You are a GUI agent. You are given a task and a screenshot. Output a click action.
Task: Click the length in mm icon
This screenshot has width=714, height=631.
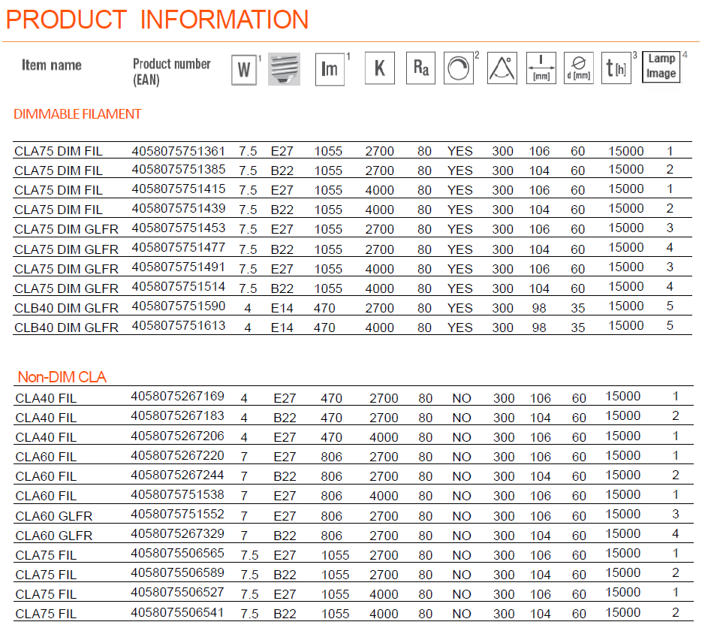(x=540, y=68)
